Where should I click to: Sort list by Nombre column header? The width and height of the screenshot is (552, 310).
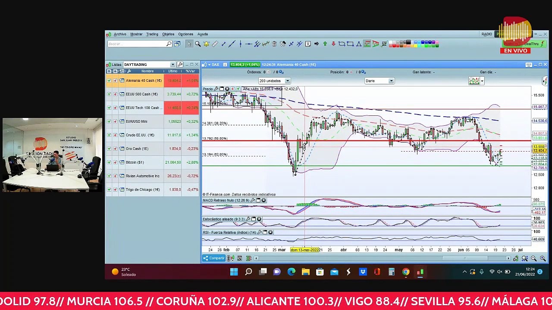(147, 71)
